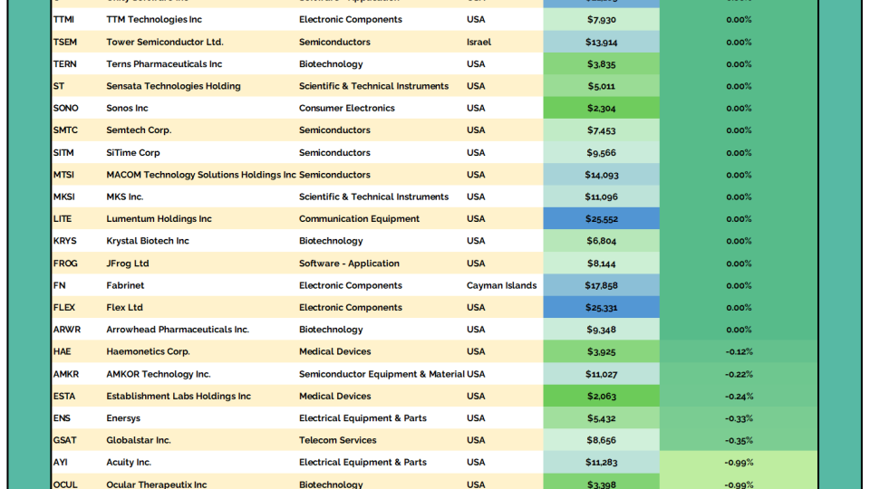Select AMKOR's Semiconductor Equipment & Material cell

click(x=382, y=374)
